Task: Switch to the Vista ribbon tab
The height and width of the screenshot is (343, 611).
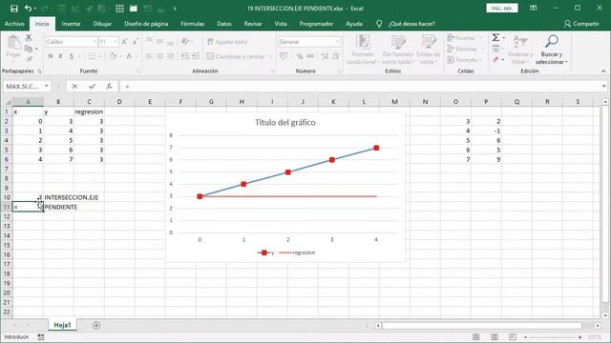Action: 281,24
